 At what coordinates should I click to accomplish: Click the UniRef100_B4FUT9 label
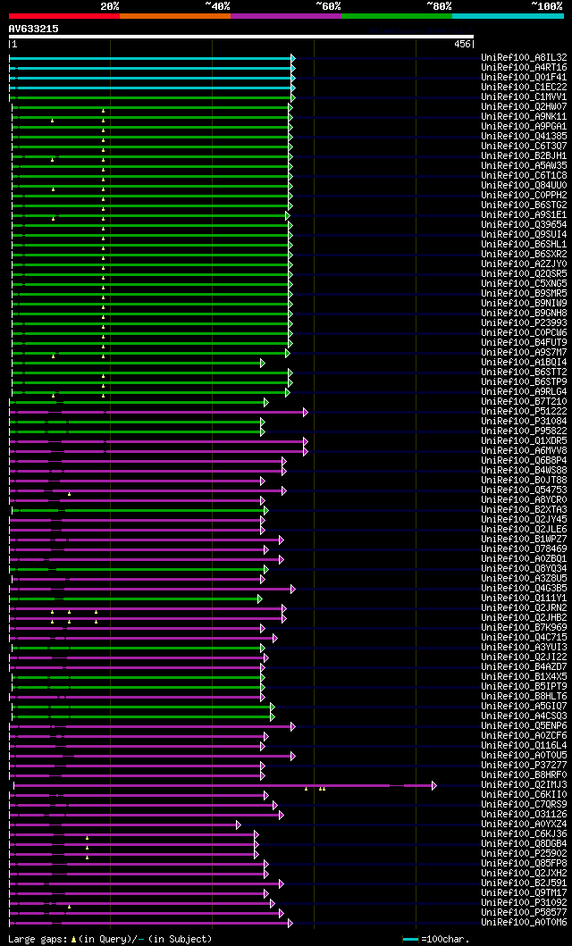(x=524, y=343)
